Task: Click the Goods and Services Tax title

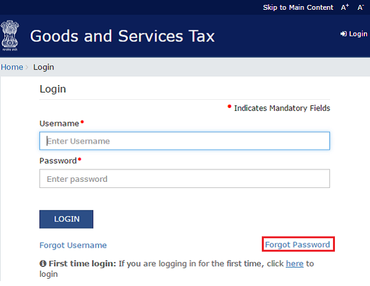Action: (x=122, y=36)
